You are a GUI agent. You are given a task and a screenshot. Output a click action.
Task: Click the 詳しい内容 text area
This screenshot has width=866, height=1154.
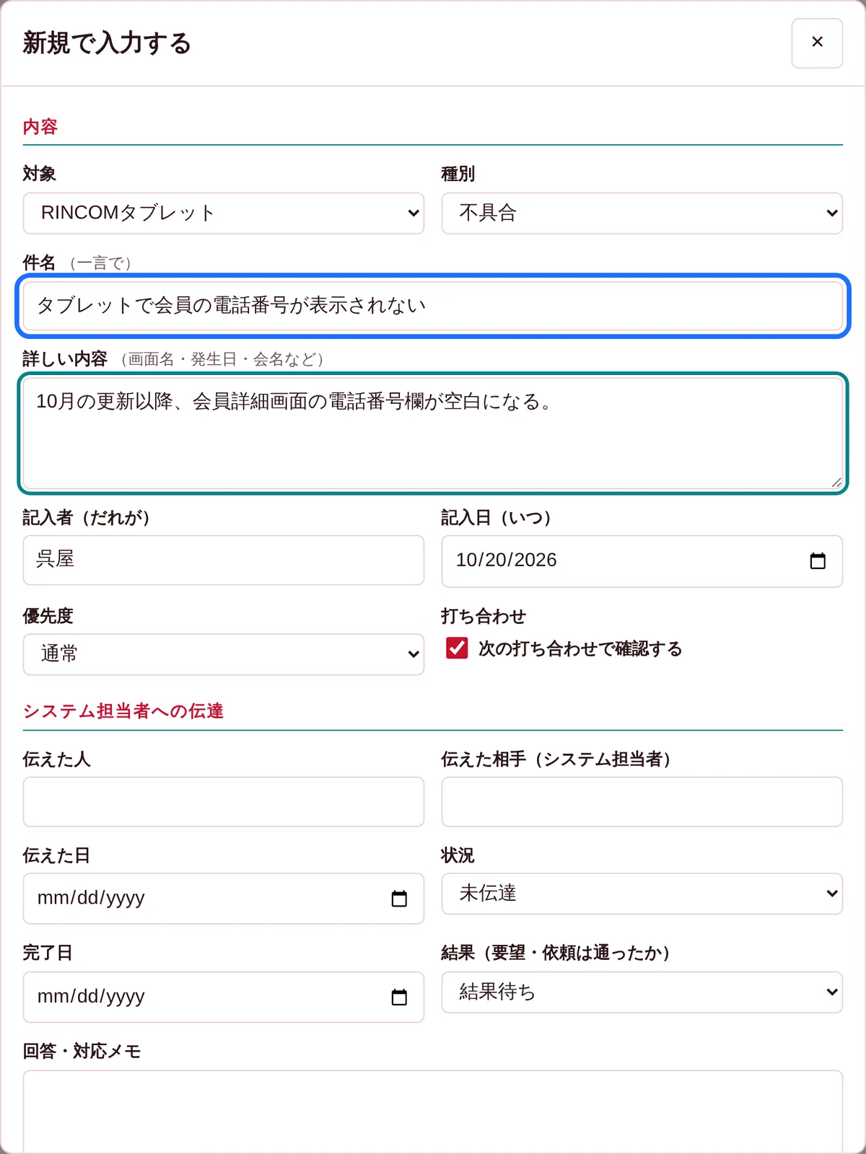pos(433,433)
